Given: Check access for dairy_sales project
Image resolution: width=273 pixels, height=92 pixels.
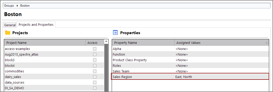Looking at the screenshot, I should (x=95, y=77).
